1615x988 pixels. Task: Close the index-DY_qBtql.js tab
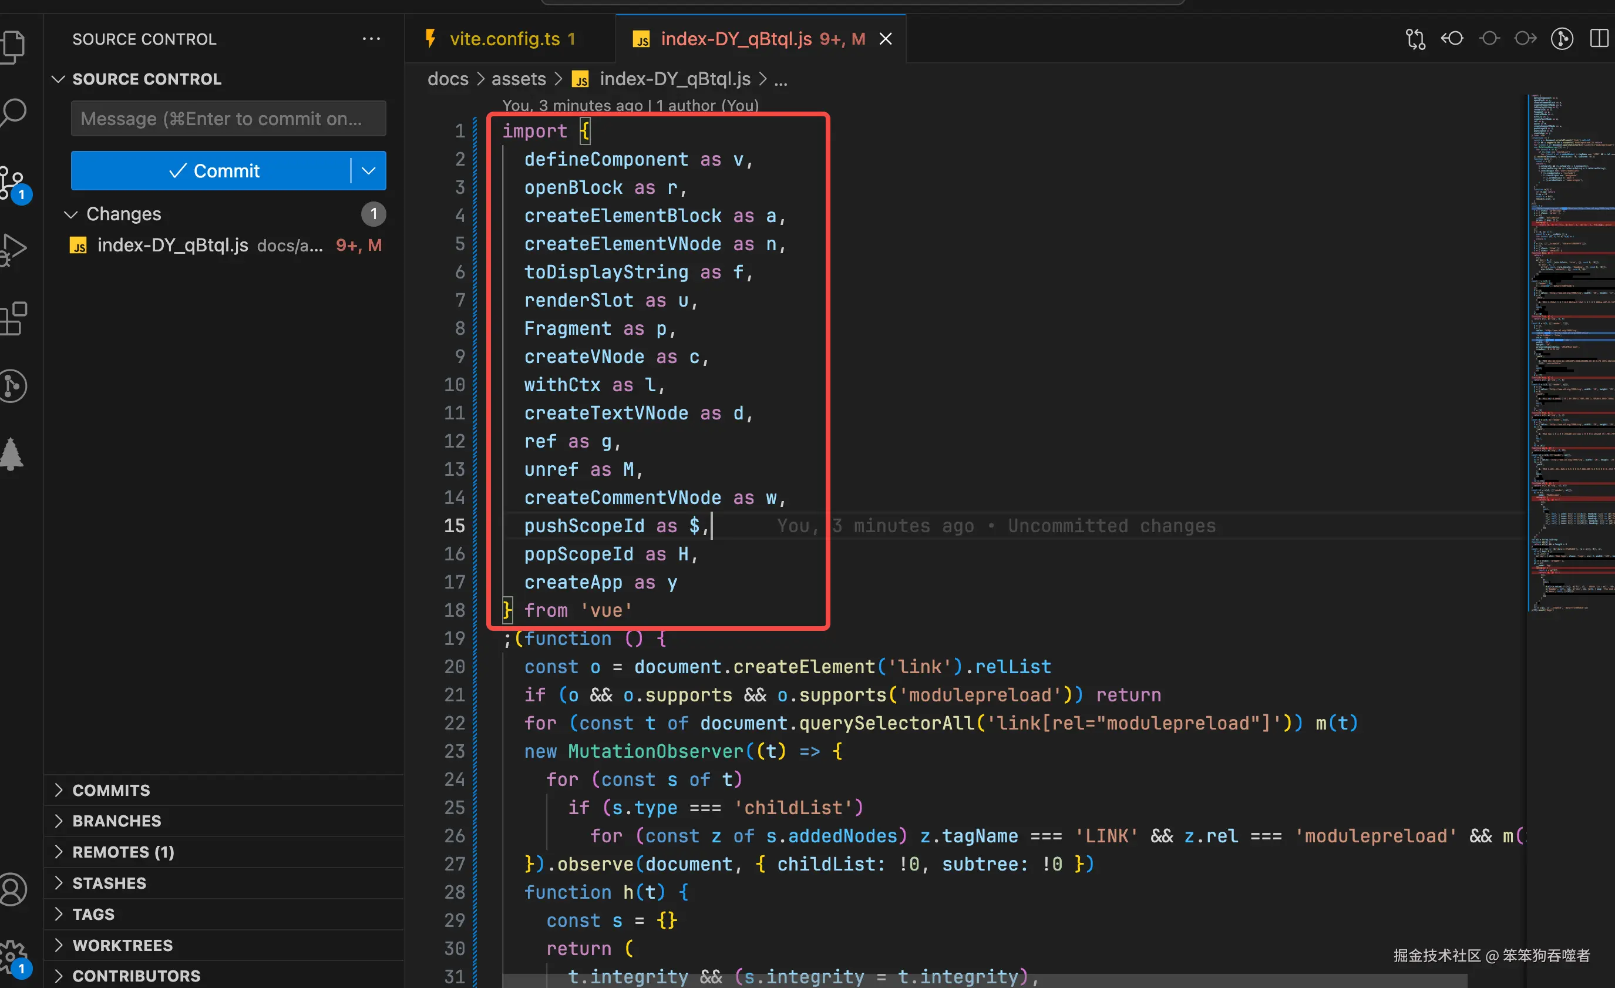pyautogui.click(x=886, y=39)
